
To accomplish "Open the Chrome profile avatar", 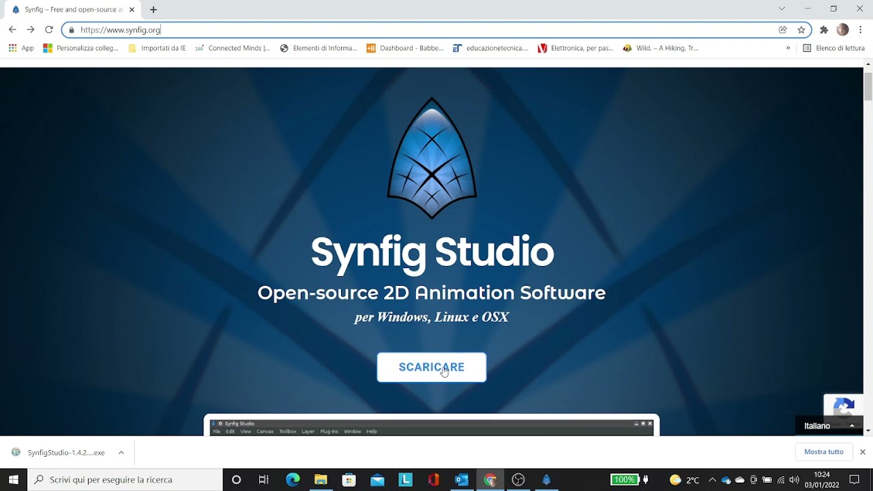I will coord(842,29).
